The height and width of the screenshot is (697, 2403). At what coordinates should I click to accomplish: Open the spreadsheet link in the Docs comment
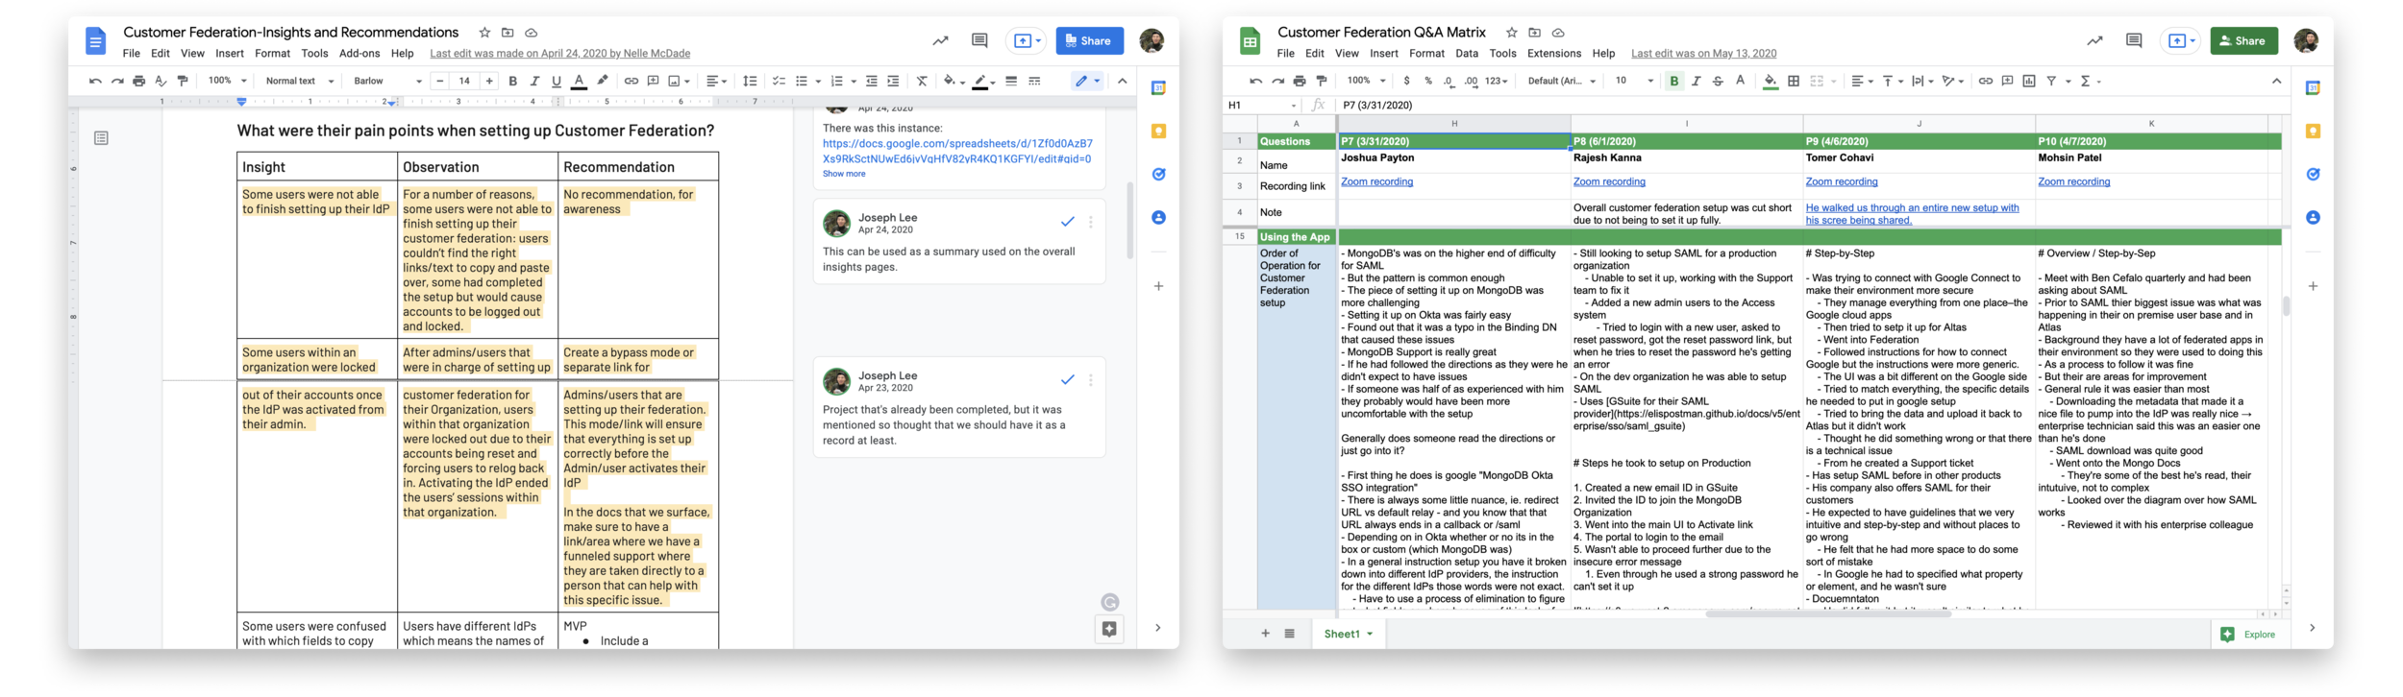pos(957,151)
